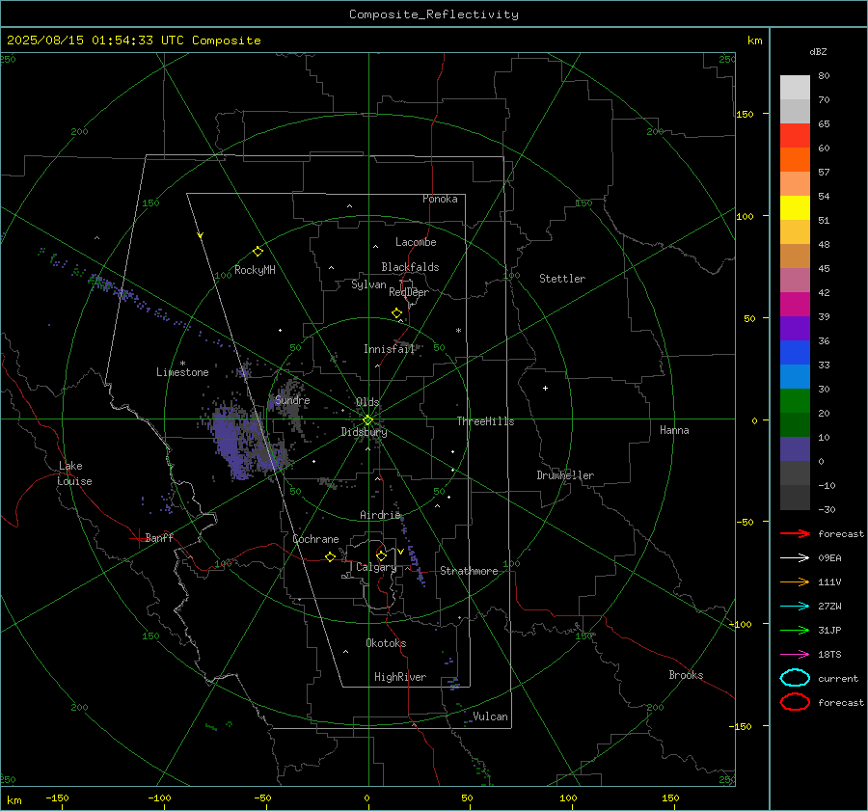Click the light gray 80-70 dBZ swatch
This screenshot has width=868, height=811.
coord(795,88)
